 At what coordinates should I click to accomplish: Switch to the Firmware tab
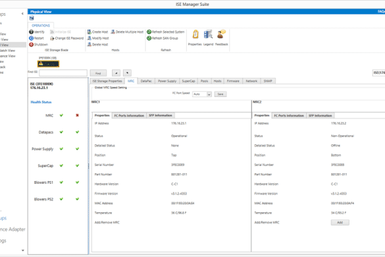pyautogui.click(x=233, y=81)
